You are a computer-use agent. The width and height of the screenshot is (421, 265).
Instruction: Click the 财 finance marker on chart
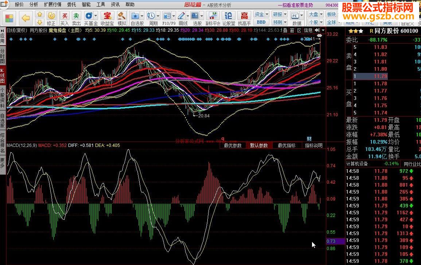tap(309, 139)
